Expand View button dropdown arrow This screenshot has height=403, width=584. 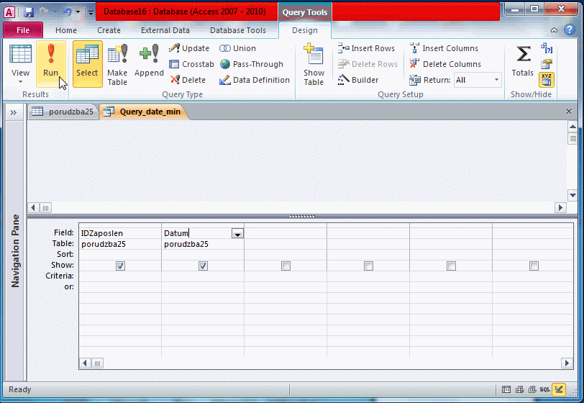coord(20,81)
